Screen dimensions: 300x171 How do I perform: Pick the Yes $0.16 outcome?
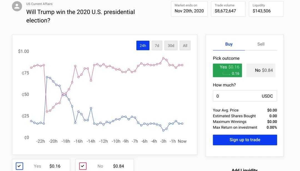[x=227, y=70]
